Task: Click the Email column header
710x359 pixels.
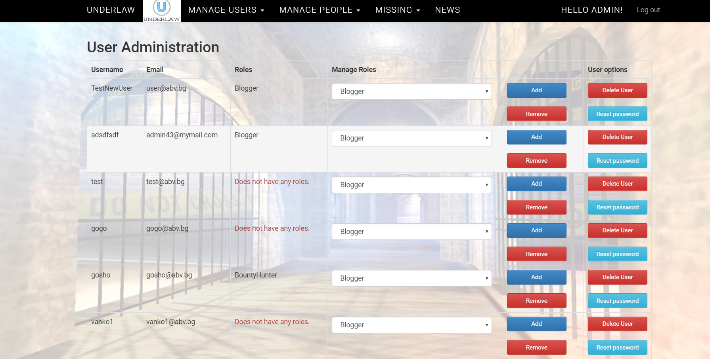Action: (x=155, y=70)
